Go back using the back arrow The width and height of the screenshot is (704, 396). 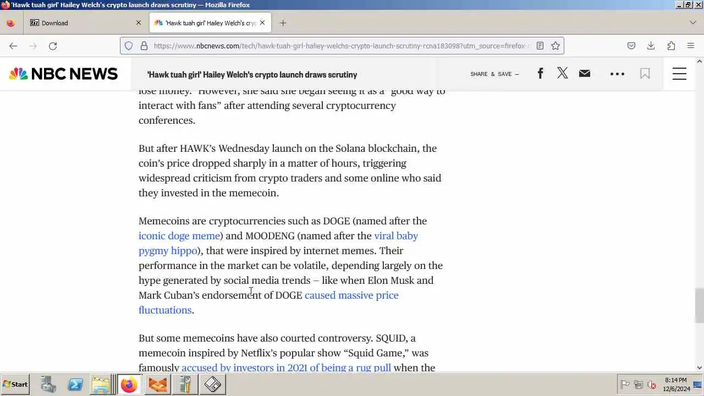click(x=13, y=46)
